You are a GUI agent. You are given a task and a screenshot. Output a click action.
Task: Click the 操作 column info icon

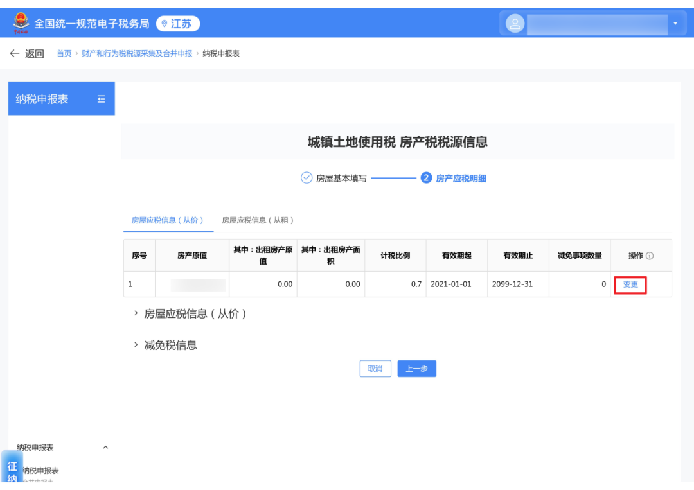coord(649,256)
